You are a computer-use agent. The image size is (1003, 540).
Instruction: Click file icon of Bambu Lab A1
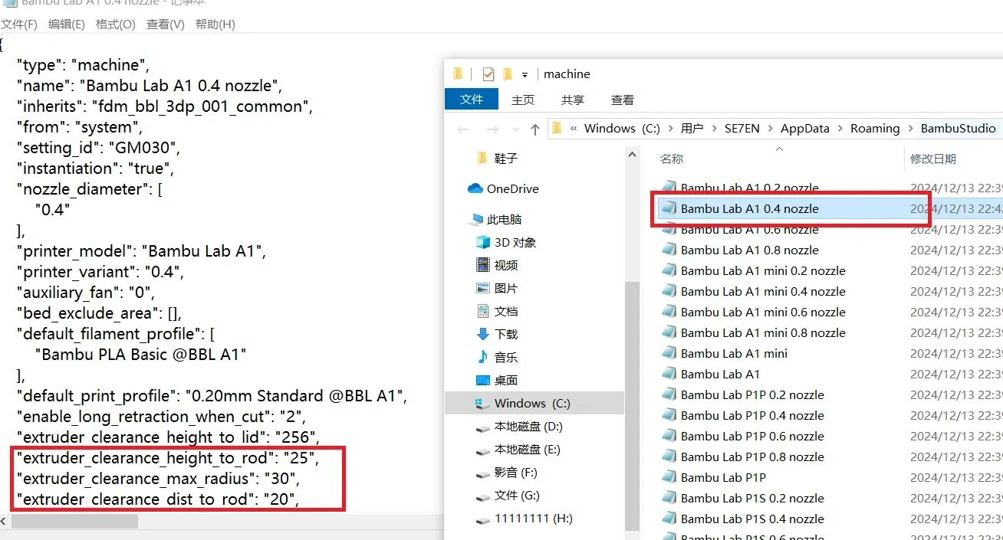tap(669, 374)
